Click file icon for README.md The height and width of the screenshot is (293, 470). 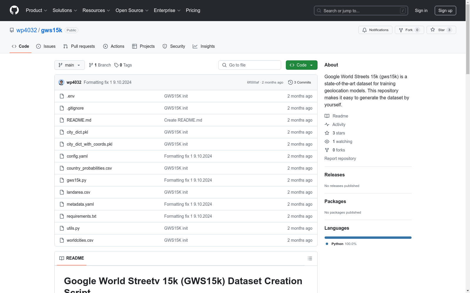pos(62,120)
